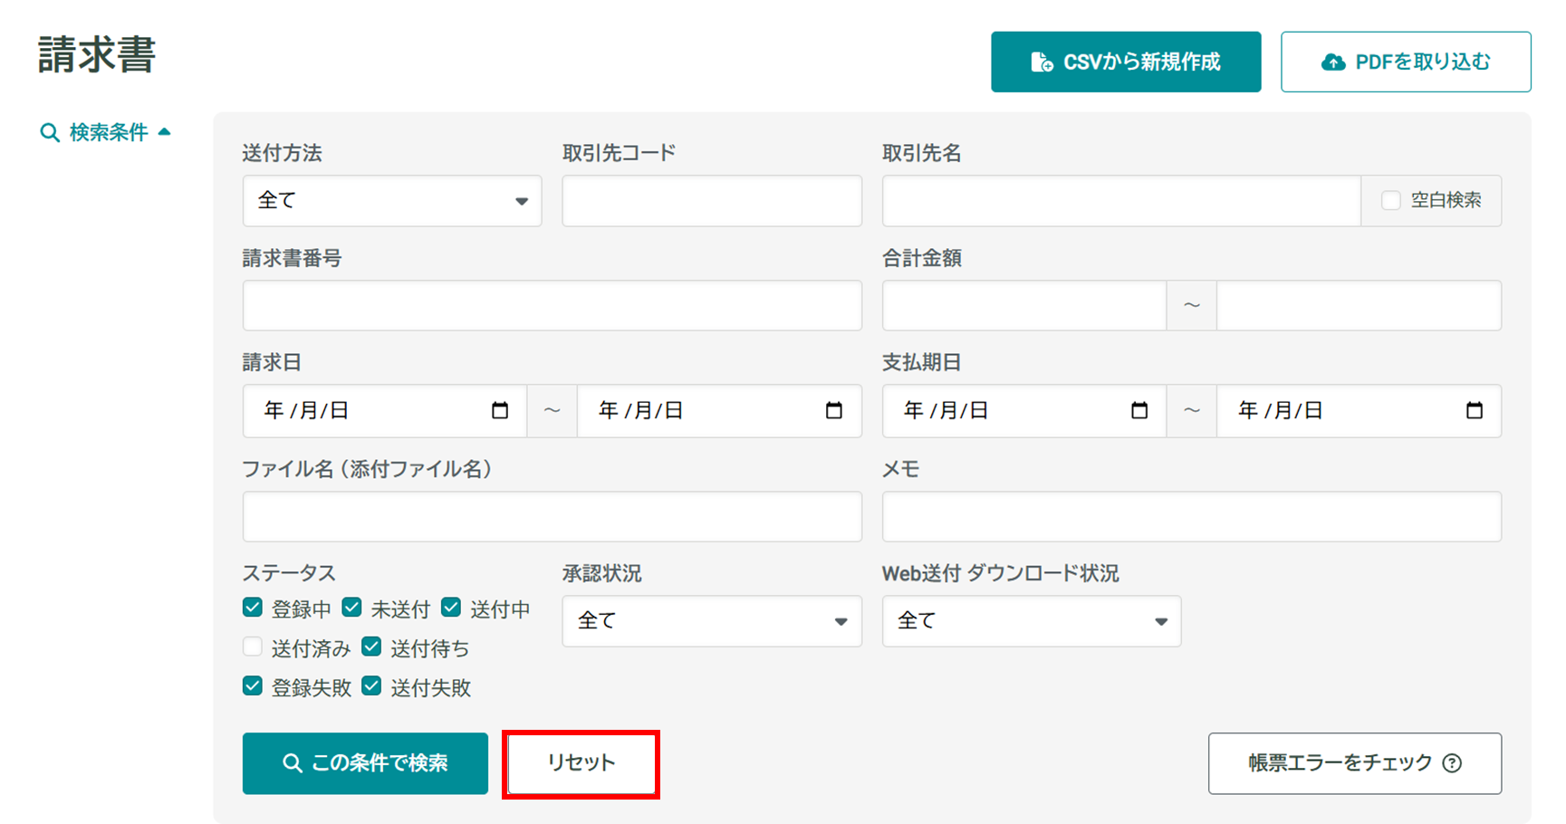Open calendar picker for 支払期日 end date
The width and height of the screenshot is (1566, 824).
coord(1474,411)
